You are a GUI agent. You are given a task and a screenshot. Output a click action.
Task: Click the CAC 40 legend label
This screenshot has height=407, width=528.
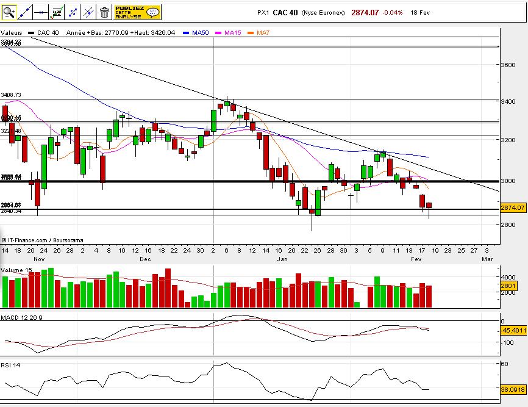(48, 33)
